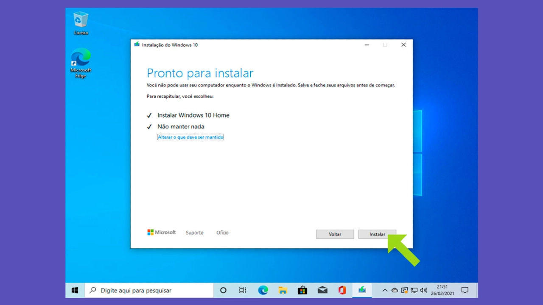The height and width of the screenshot is (305, 543).
Task: Select the Windows 10 setup taskbar icon
Action: (362, 290)
